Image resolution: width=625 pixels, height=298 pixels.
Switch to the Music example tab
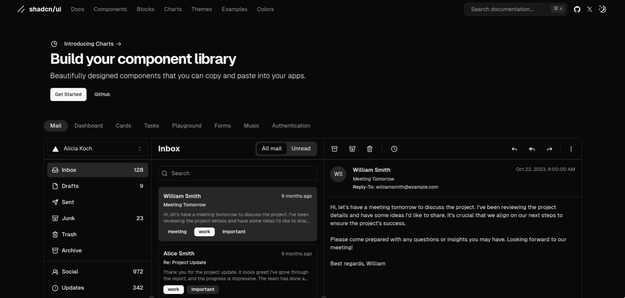click(x=252, y=126)
